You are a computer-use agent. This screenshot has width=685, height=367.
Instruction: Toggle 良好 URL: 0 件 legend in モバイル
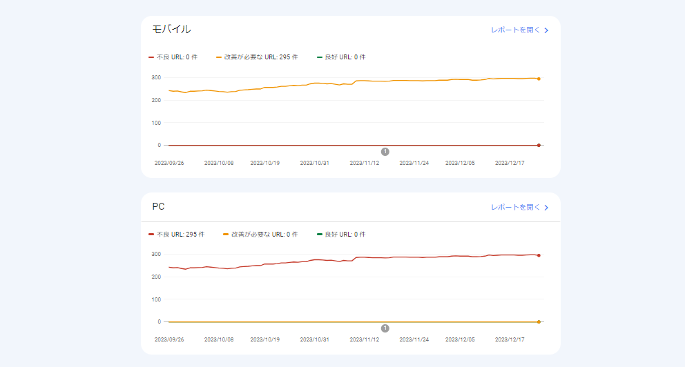341,57
